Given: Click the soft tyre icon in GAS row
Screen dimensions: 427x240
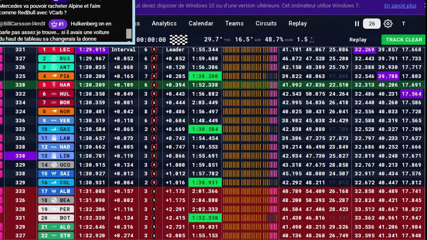Looking at the screenshot, I should (x=154, y=129).
